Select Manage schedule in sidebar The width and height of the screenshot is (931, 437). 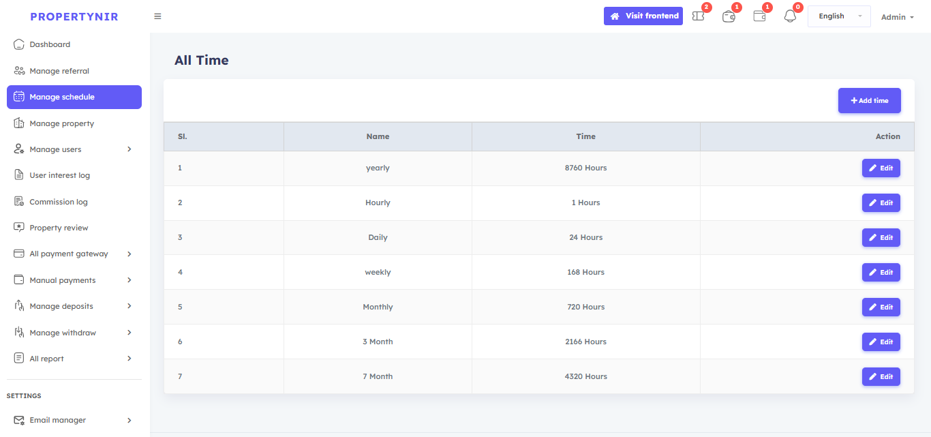(x=74, y=97)
